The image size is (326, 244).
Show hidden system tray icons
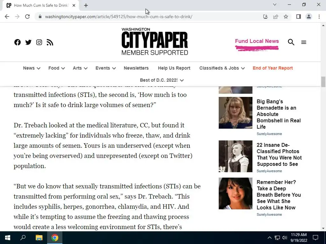click(x=269, y=238)
